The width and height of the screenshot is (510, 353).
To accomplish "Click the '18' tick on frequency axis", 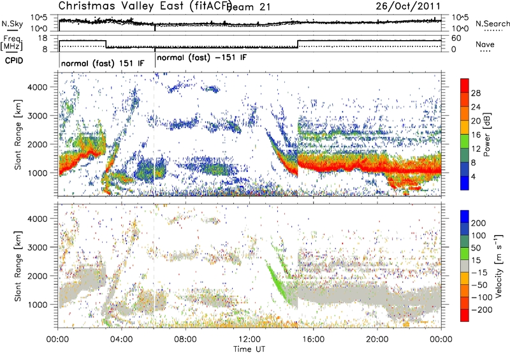I will [43, 38].
